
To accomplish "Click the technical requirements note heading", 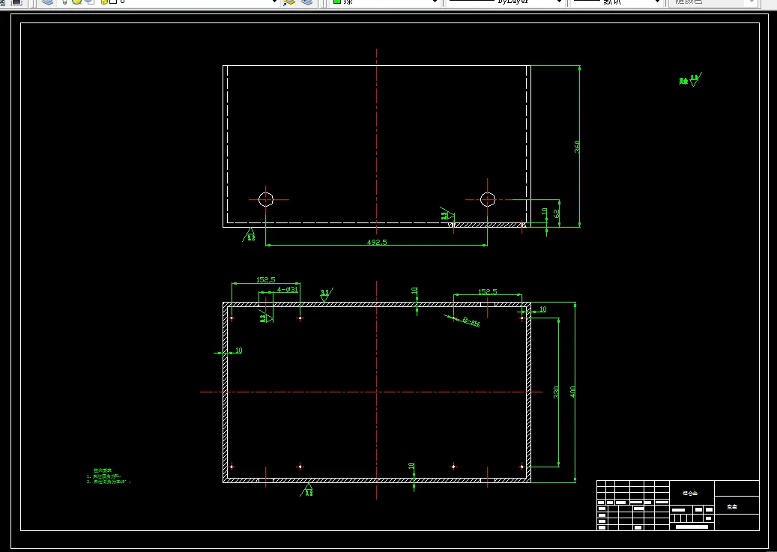I will click(103, 470).
